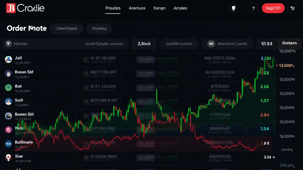Toggle the Oreltippot filter chip
The width and height of the screenshot is (303, 170).
pyautogui.click(x=66, y=28)
